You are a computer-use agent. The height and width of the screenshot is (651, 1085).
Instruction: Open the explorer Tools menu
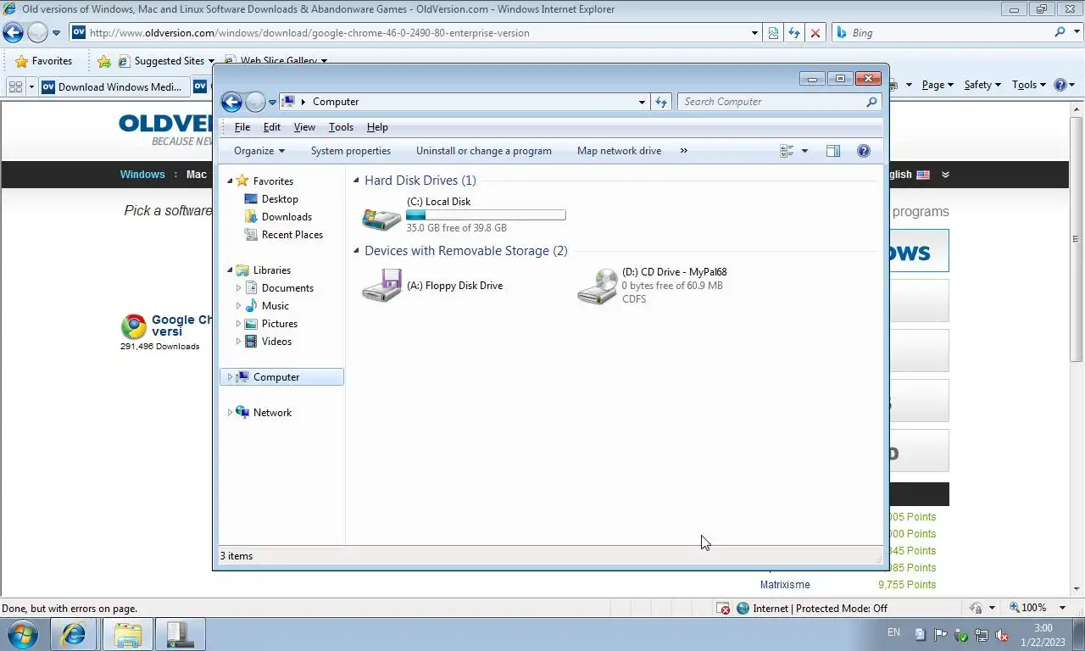pyautogui.click(x=341, y=127)
